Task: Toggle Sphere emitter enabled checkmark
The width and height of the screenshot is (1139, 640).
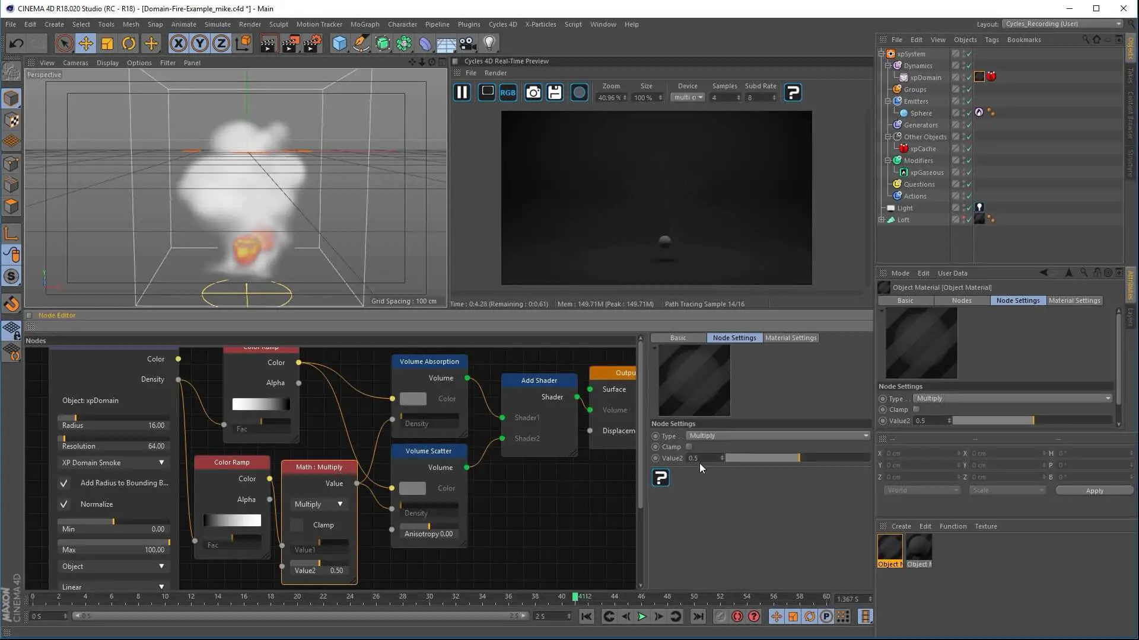Action: point(969,113)
